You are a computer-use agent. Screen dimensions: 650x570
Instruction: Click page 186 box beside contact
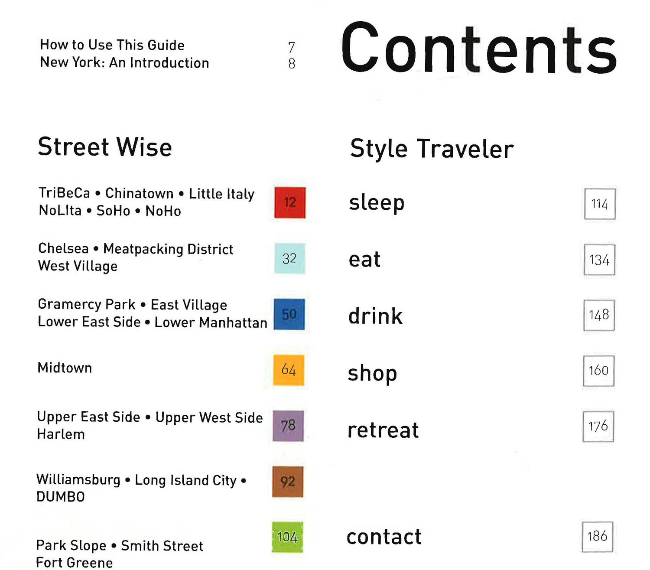[597, 537]
